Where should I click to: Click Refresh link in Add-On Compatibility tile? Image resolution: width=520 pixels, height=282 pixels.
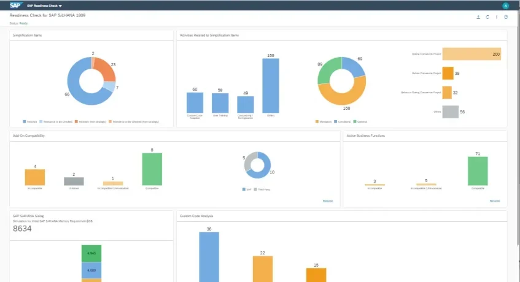328,201
